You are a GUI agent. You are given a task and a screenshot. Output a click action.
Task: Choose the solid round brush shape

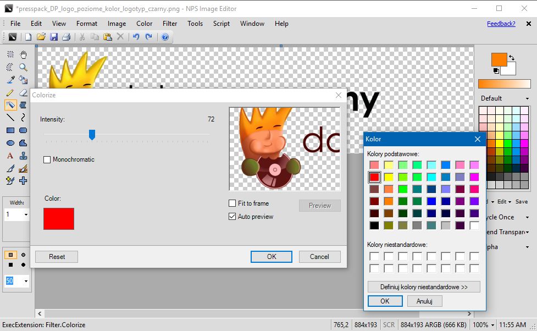point(23,264)
